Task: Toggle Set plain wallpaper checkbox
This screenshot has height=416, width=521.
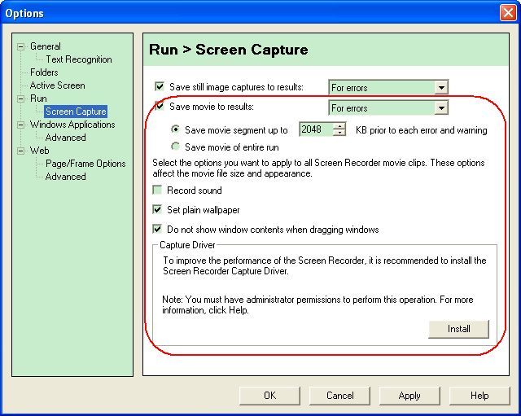Action: point(157,209)
